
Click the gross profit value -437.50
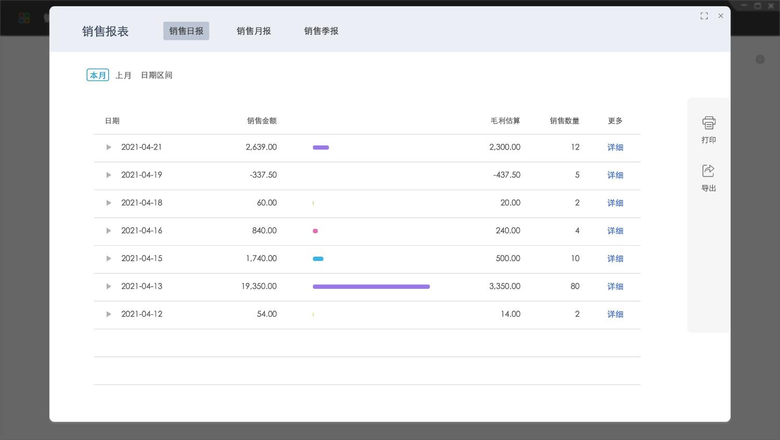tap(507, 175)
